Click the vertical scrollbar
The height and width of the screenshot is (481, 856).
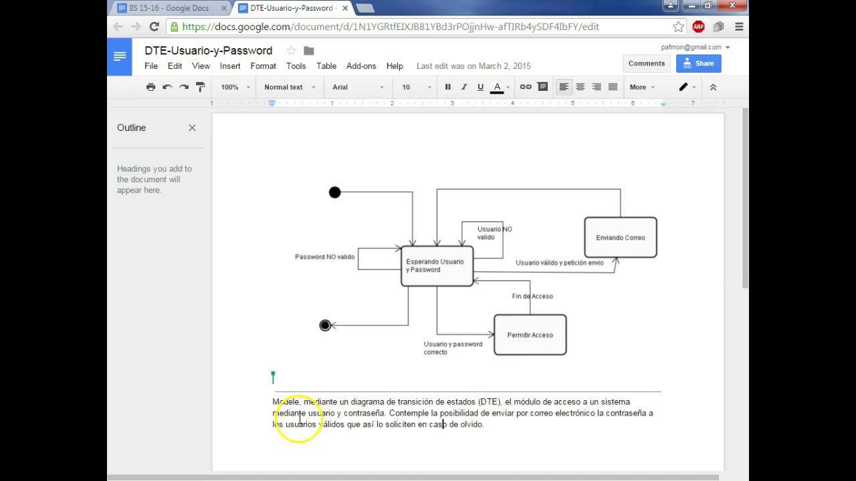pyautogui.click(x=746, y=198)
